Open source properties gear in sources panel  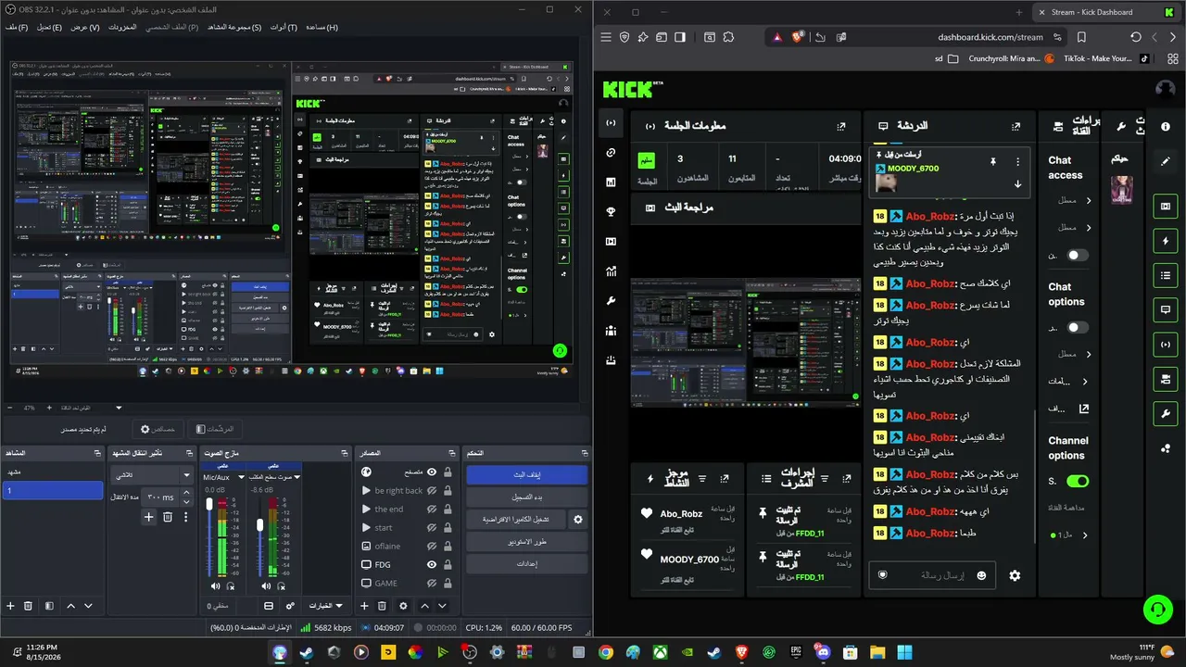pyautogui.click(x=403, y=606)
